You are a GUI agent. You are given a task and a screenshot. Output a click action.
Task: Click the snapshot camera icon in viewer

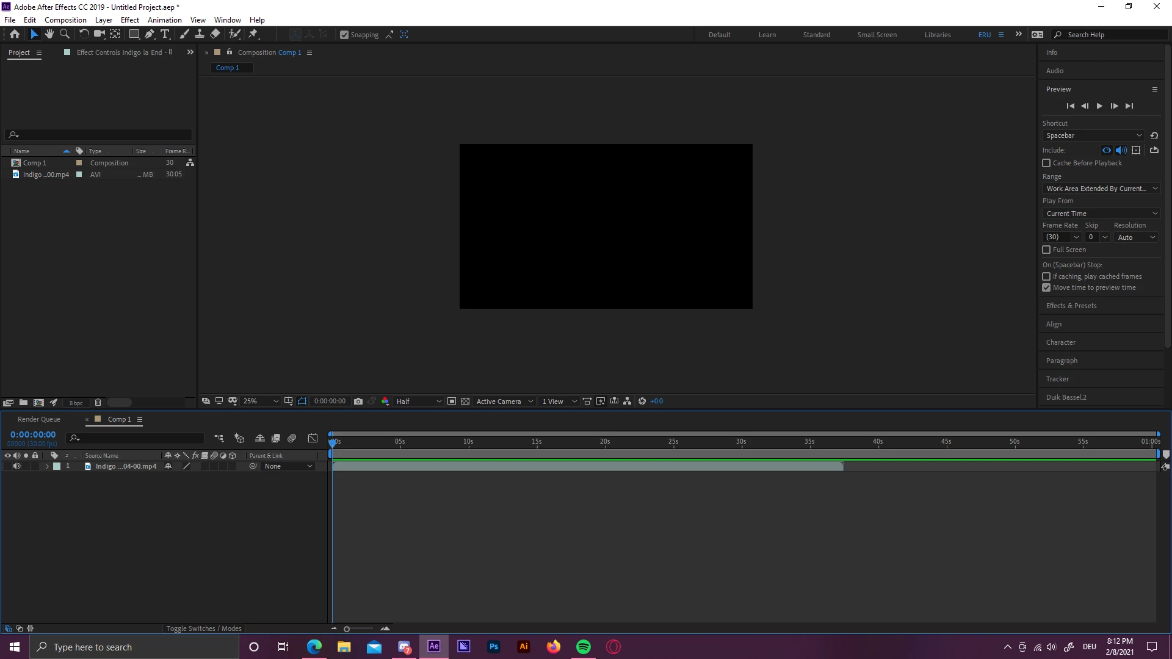pyautogui.click(x=358, y=402)
